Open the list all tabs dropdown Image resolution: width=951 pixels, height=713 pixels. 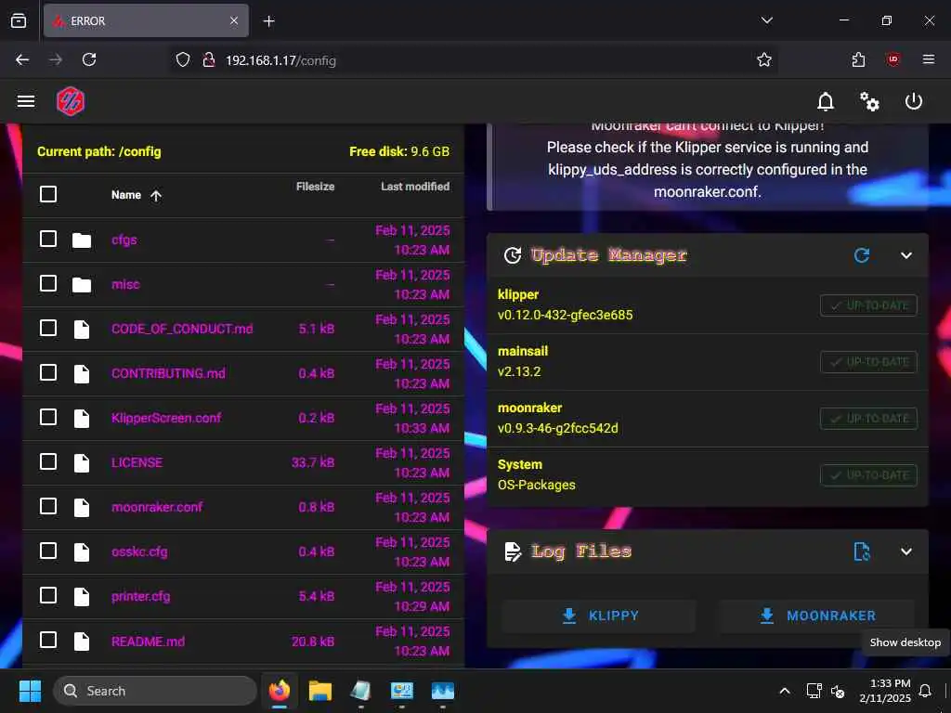[766, 20]
